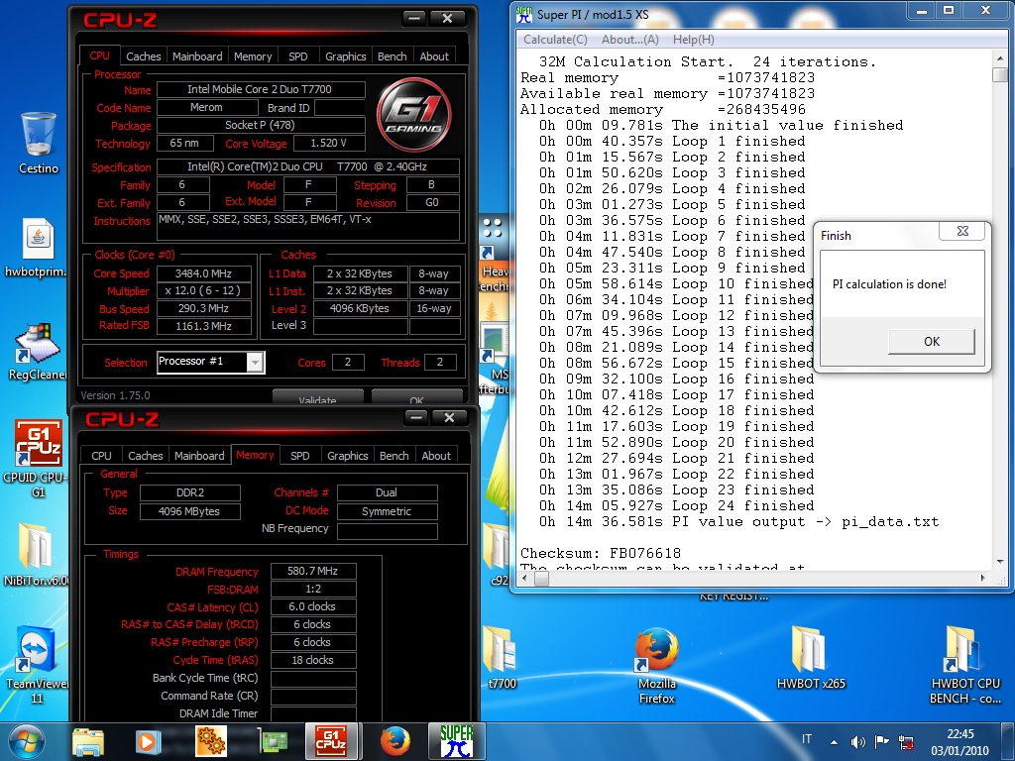Open the Cestino recycle bin icon
The width and height of the screenshot is (1015, 761).
click(38, 144)
